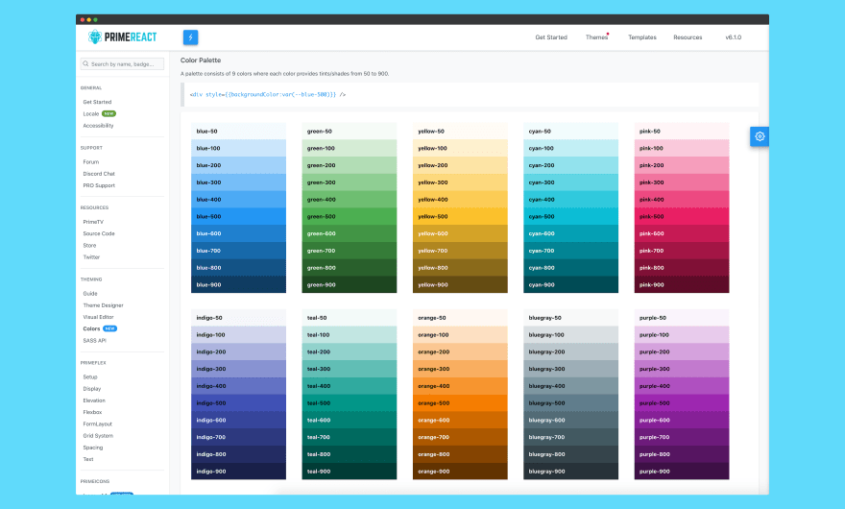Open Get Started in the sidebar

(x=97, y=102)
